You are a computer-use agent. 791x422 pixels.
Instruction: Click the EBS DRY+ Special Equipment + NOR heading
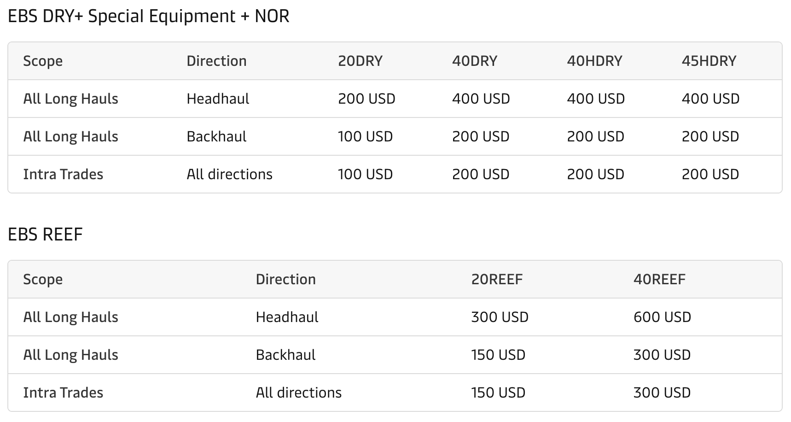148,17
